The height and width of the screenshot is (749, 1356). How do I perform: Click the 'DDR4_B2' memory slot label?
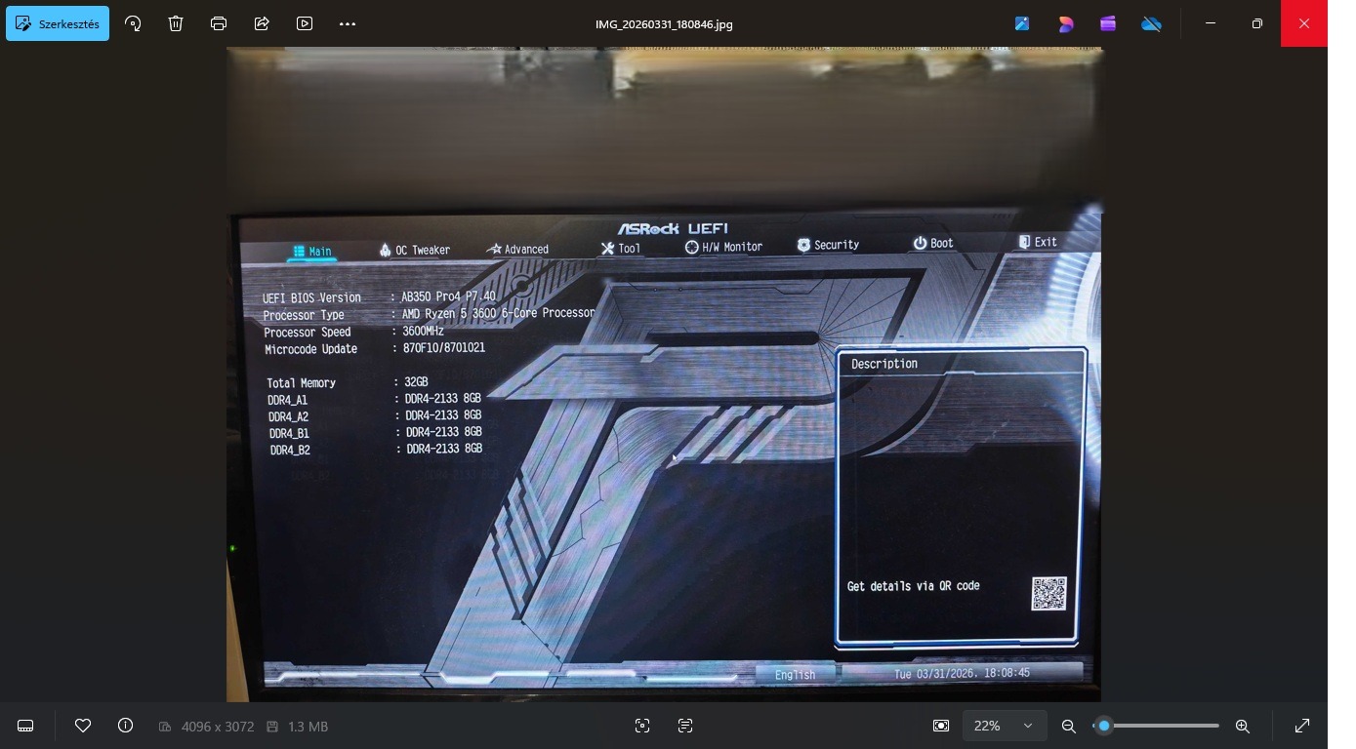point(290,451)
